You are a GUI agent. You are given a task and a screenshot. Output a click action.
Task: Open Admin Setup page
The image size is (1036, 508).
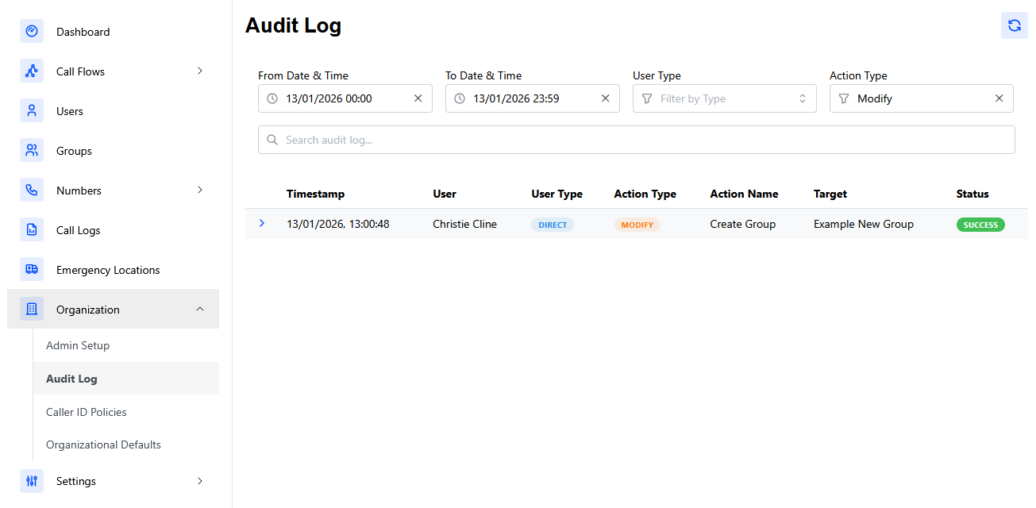(x=78, y=345)
